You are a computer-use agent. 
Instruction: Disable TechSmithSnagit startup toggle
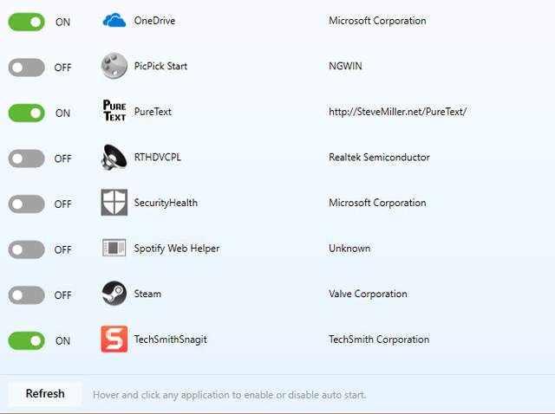pos(26,340)
